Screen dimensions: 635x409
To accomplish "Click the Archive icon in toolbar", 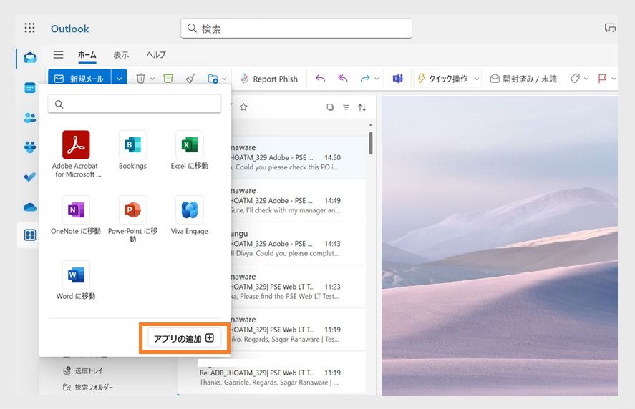I will point(168,79).
